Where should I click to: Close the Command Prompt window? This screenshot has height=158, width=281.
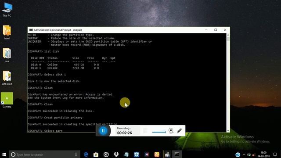click(x=225, y=30)
